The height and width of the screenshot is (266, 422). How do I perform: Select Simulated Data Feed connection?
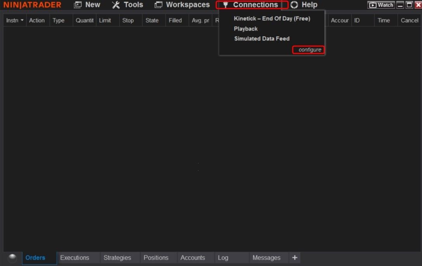(x=262, y=39)
